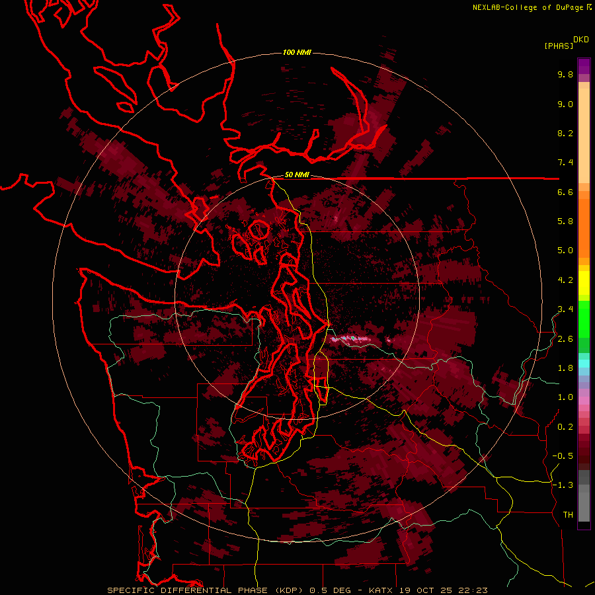Select the 6.6 scale value
595x595 pixels.
click(565, 192)
